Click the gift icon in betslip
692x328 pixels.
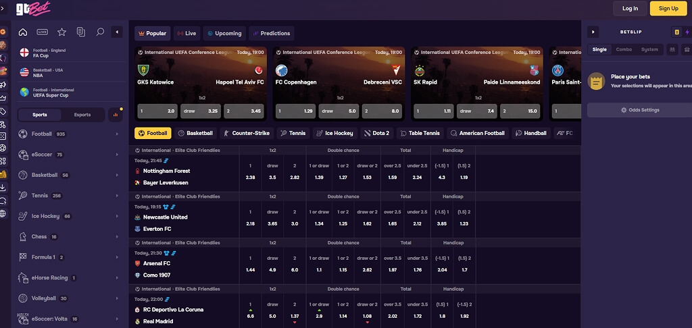[687, 49]
